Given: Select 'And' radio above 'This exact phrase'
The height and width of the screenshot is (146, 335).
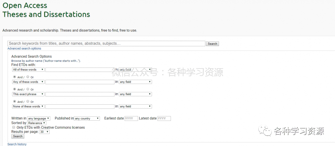Looking at the screenshot, I should 15,89.
